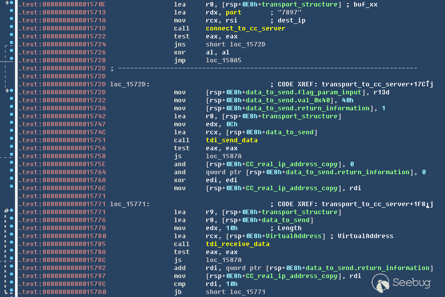Open the tdi_send_data call target
This screenshot has width=445, height=297.
coord(232,140)
